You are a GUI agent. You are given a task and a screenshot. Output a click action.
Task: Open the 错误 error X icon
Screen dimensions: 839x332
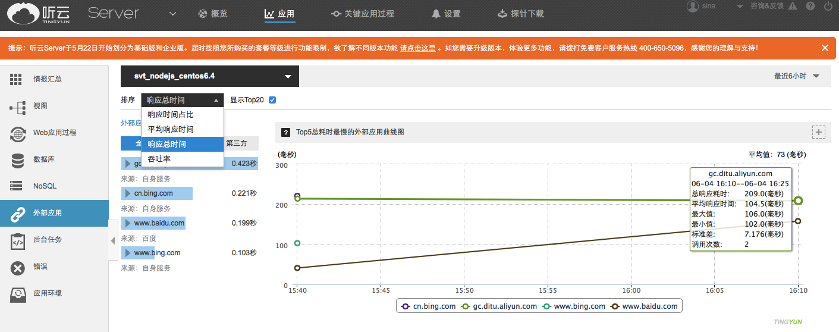(x=17, y=267)
